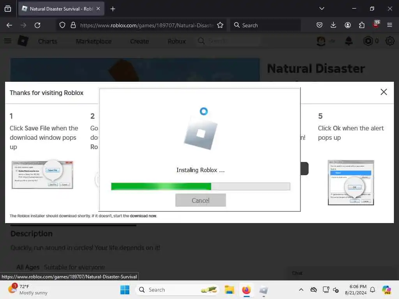Save page to Pocket
The image size is (399, 299).
click(x=320, y=25)
